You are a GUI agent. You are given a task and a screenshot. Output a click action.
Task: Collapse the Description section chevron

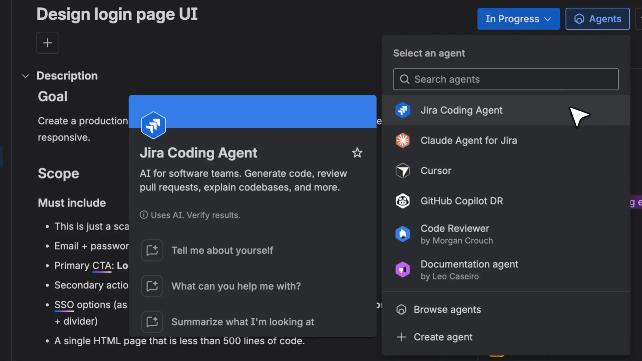click(25, 76)
